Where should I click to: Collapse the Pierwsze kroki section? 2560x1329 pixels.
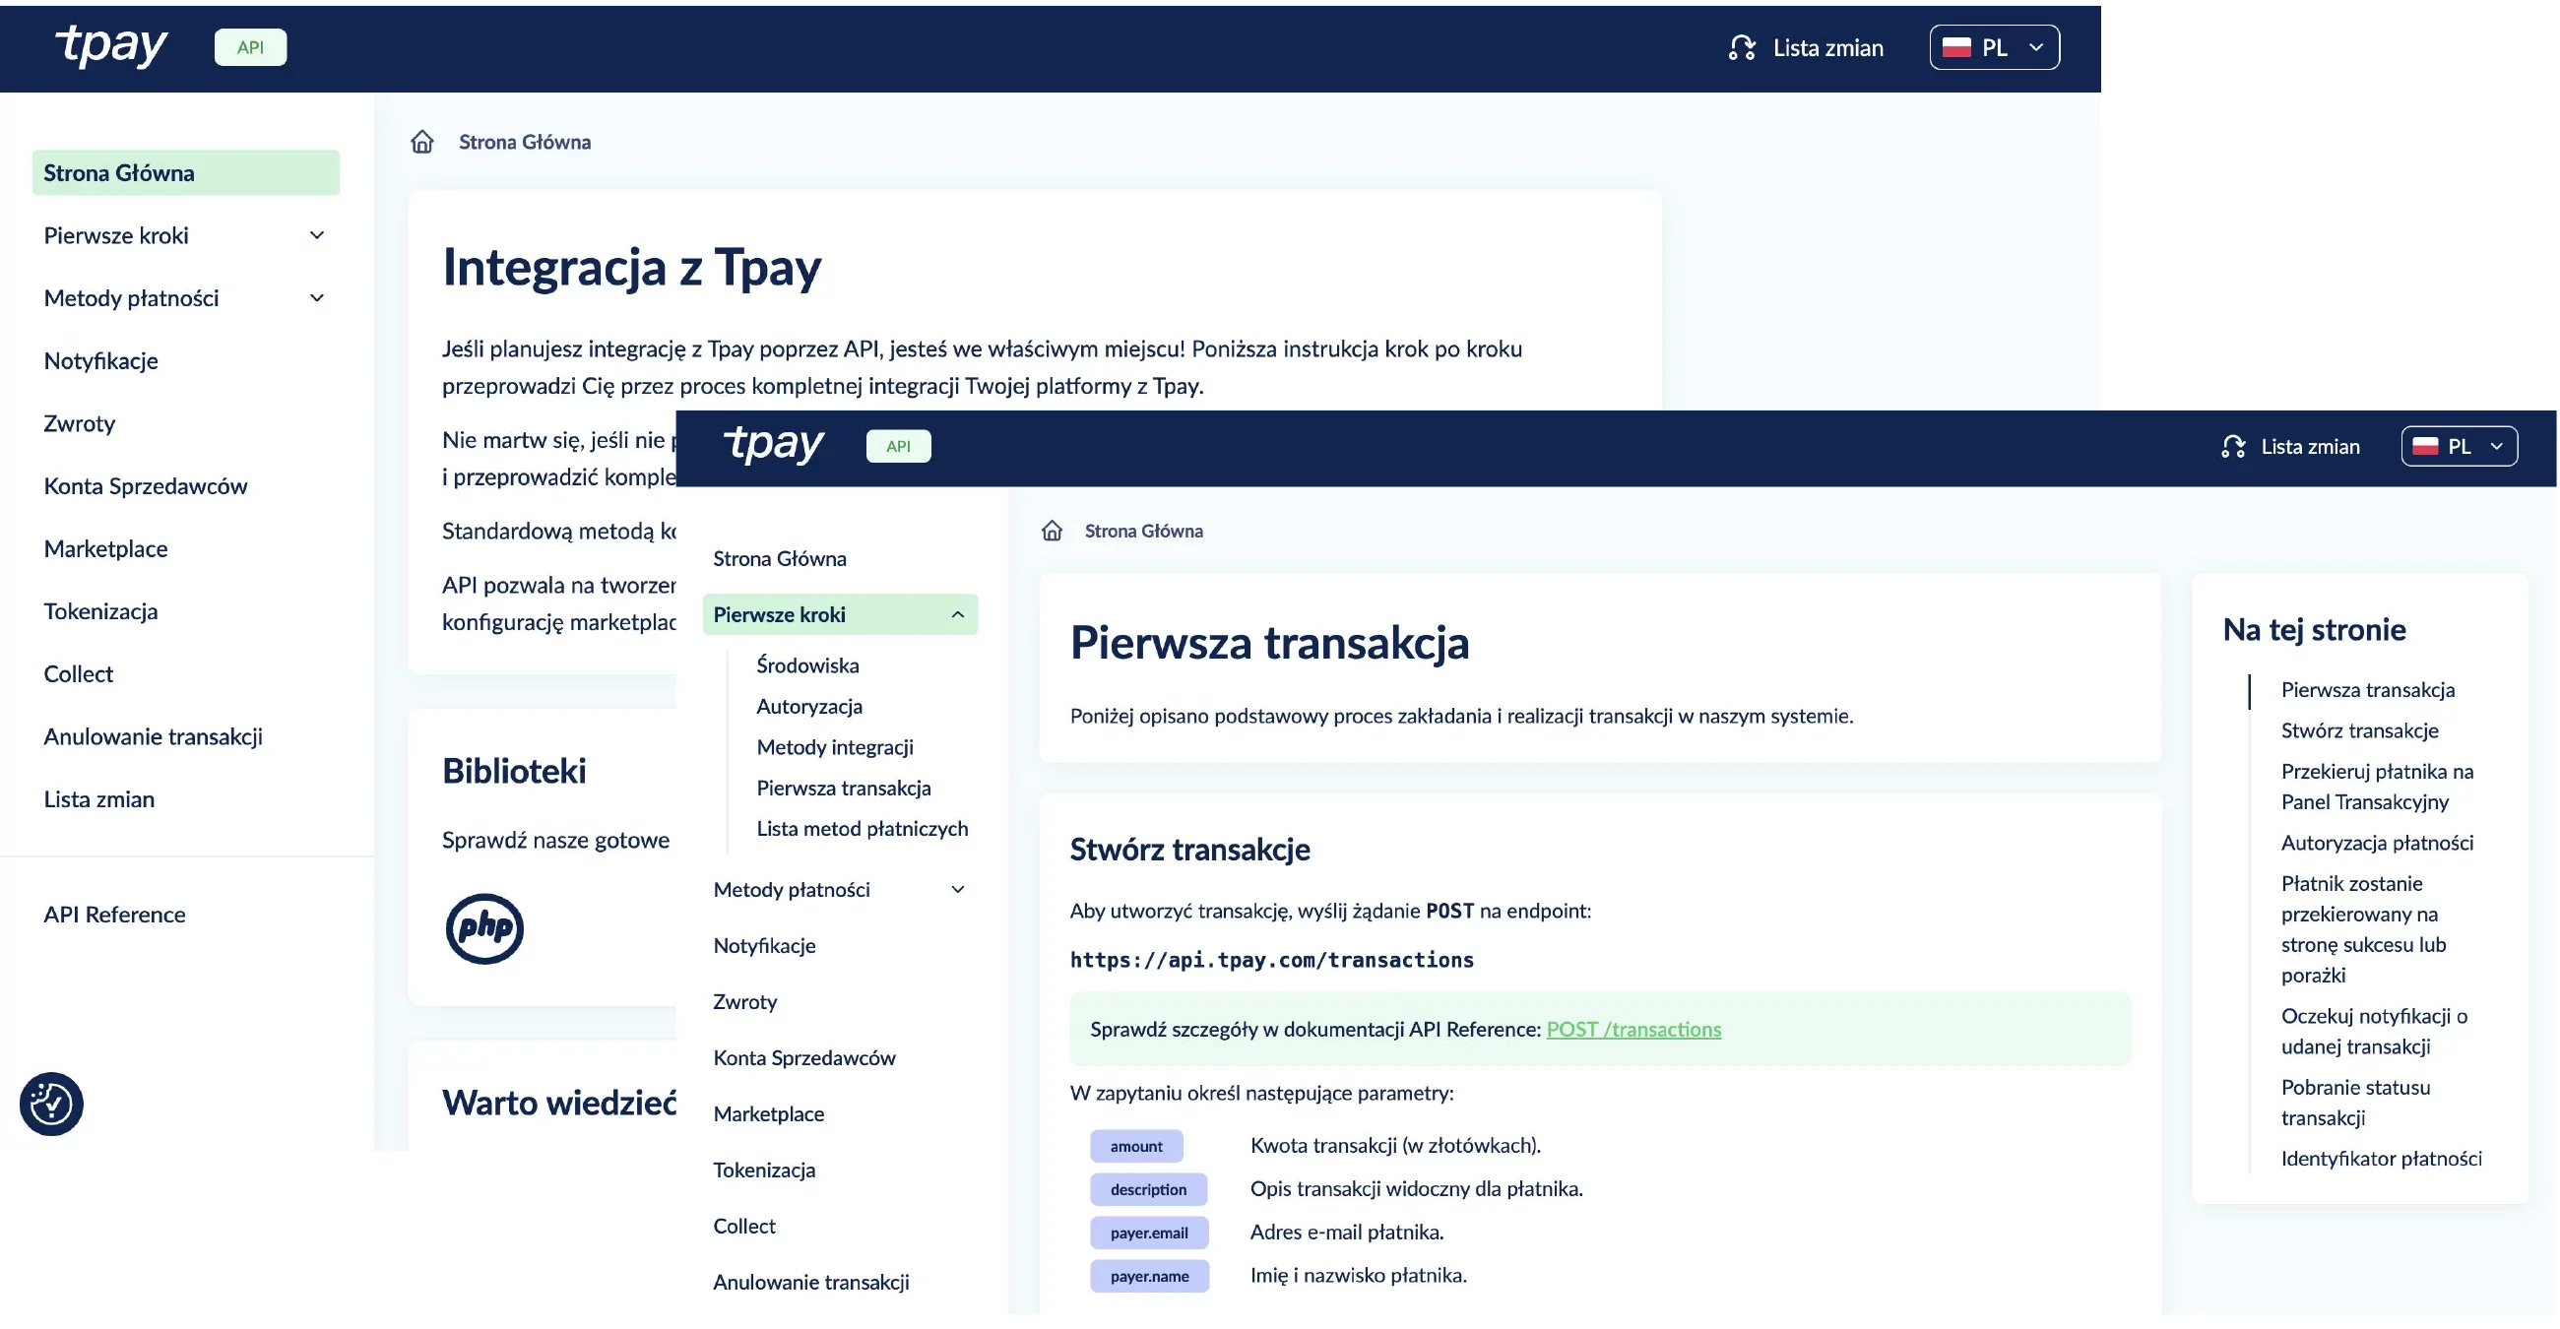pyautogui.click(x=957, y=614)
